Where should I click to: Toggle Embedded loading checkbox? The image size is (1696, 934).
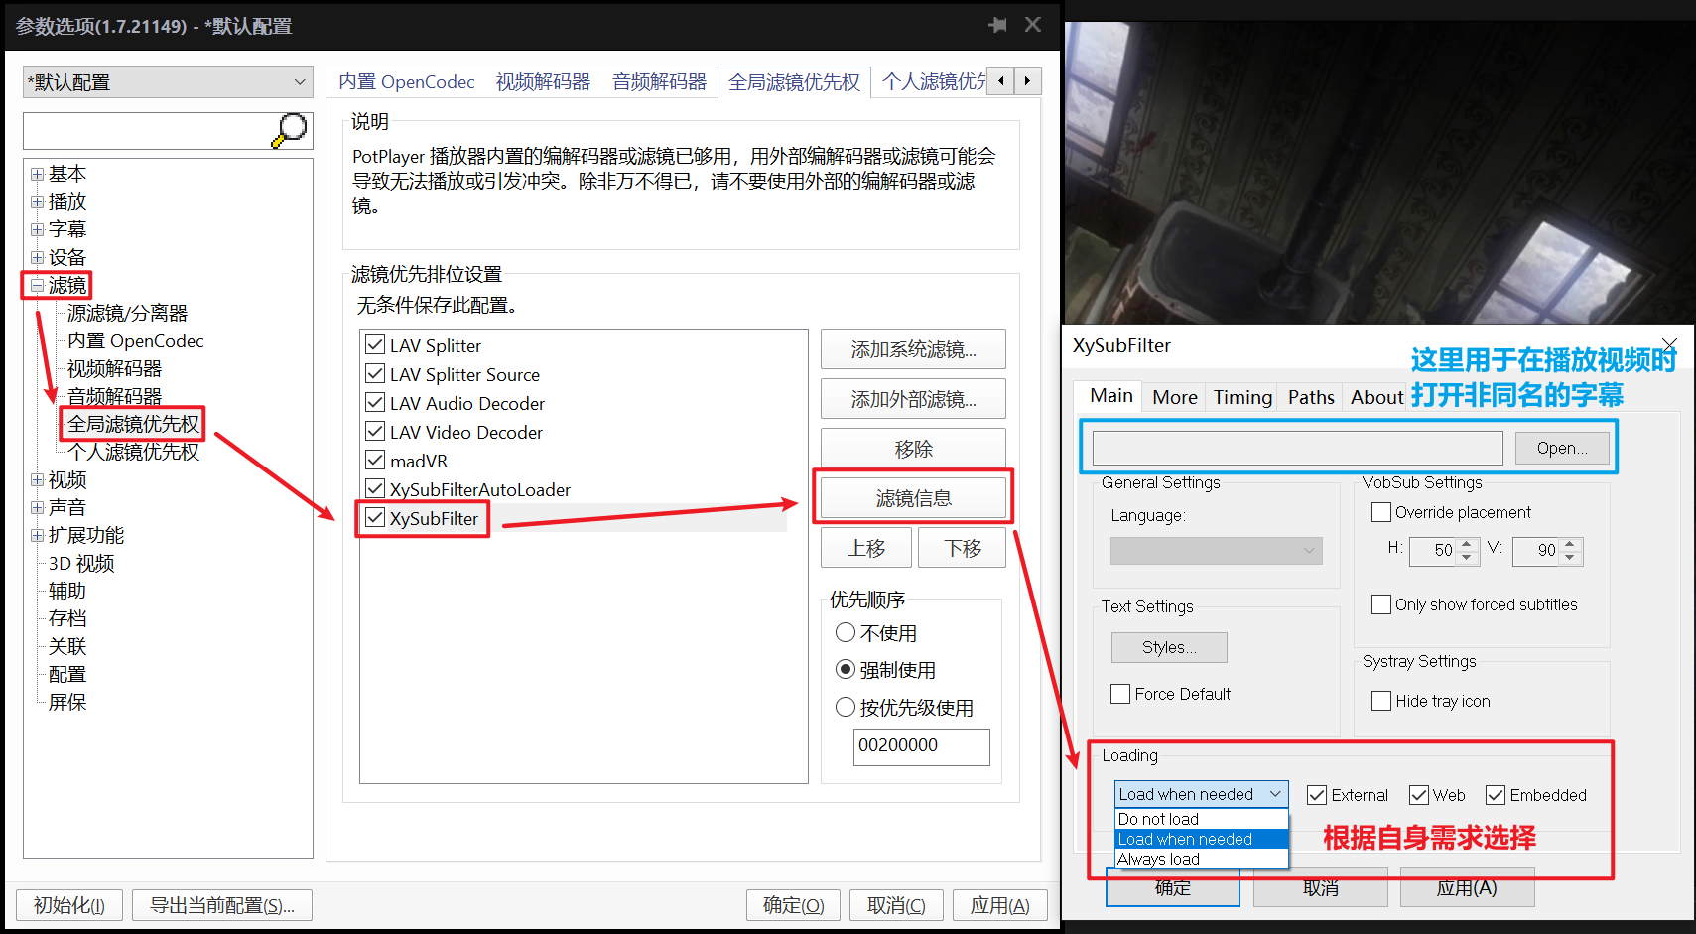[1496, 795]
